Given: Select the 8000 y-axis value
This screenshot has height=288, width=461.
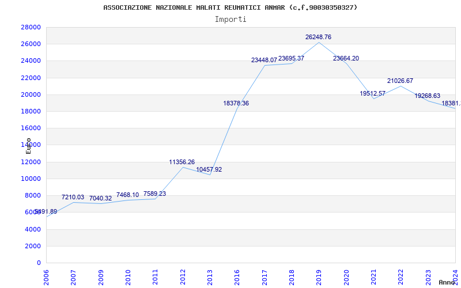Looking at the screenshot, I should click(x=32, y=195).
